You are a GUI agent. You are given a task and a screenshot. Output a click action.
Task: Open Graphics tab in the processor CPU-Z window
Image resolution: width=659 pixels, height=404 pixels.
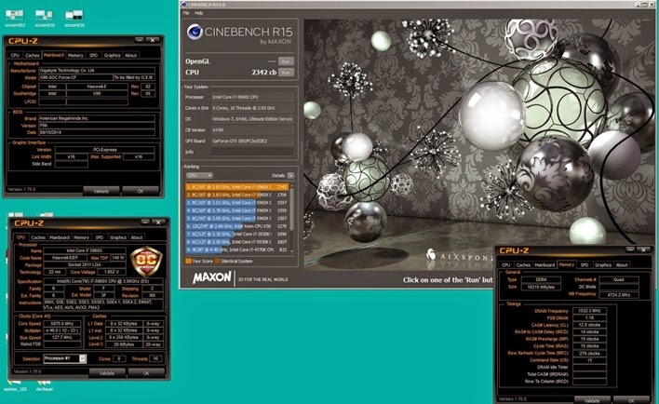pyautogui.click(x=118, y=237)
